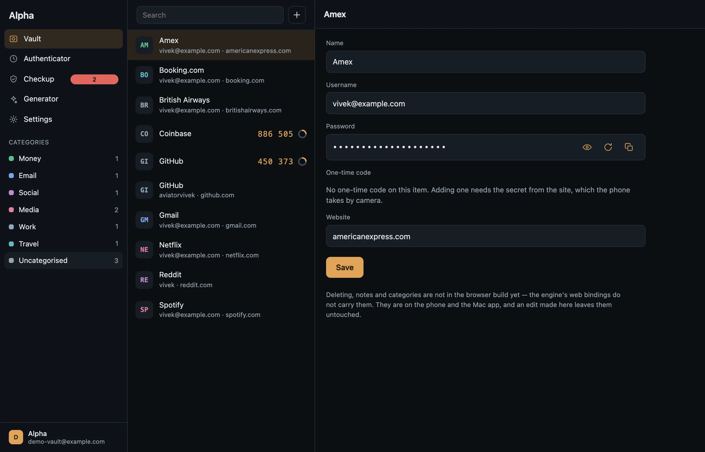The image size is (705, 452).
Task: Click the Generator sparkle icon
Action: coord(13,99)
